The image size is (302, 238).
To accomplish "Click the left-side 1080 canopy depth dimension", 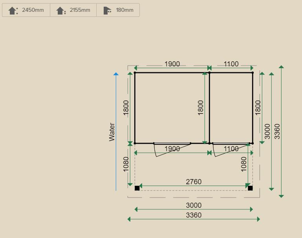I will 126,165.
